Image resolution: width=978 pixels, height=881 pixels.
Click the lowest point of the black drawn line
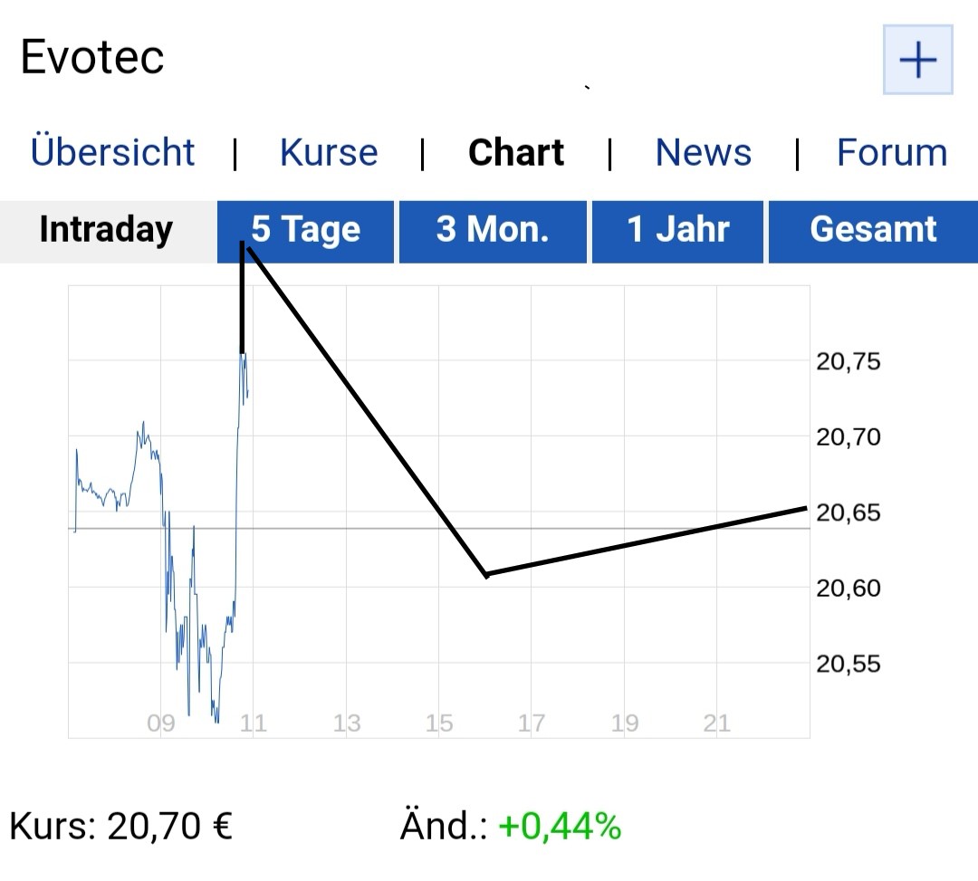click(486, 574)
